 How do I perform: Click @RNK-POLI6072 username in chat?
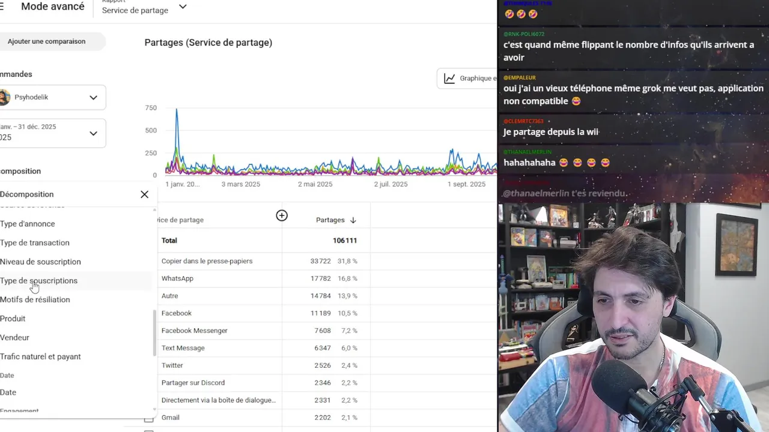524,34
